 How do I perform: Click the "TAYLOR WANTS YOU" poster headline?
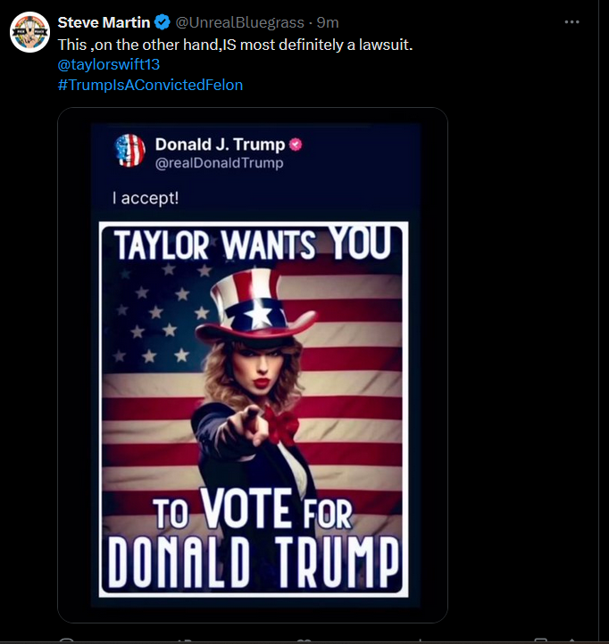[253, 244]
